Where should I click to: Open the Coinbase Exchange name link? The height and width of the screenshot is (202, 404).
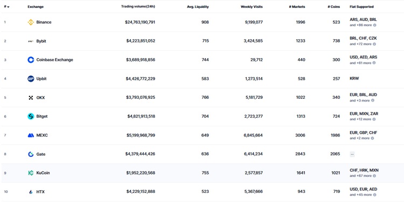[54, 60]
